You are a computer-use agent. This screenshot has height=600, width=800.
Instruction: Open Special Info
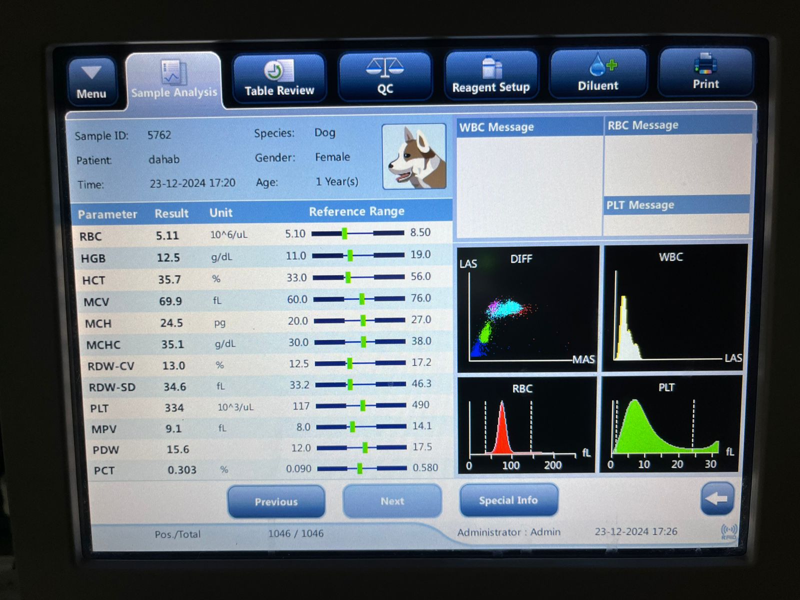point(508,500)
